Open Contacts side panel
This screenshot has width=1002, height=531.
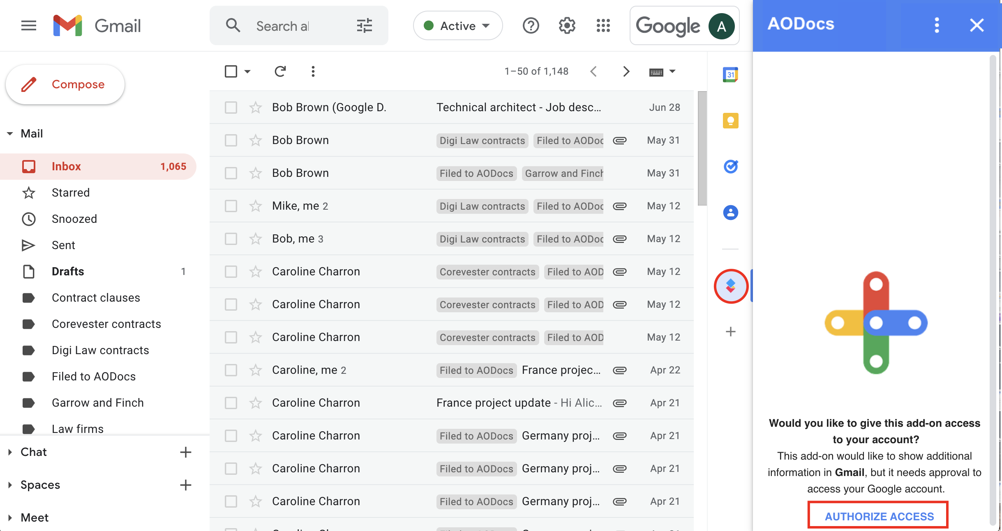(730, 213)
